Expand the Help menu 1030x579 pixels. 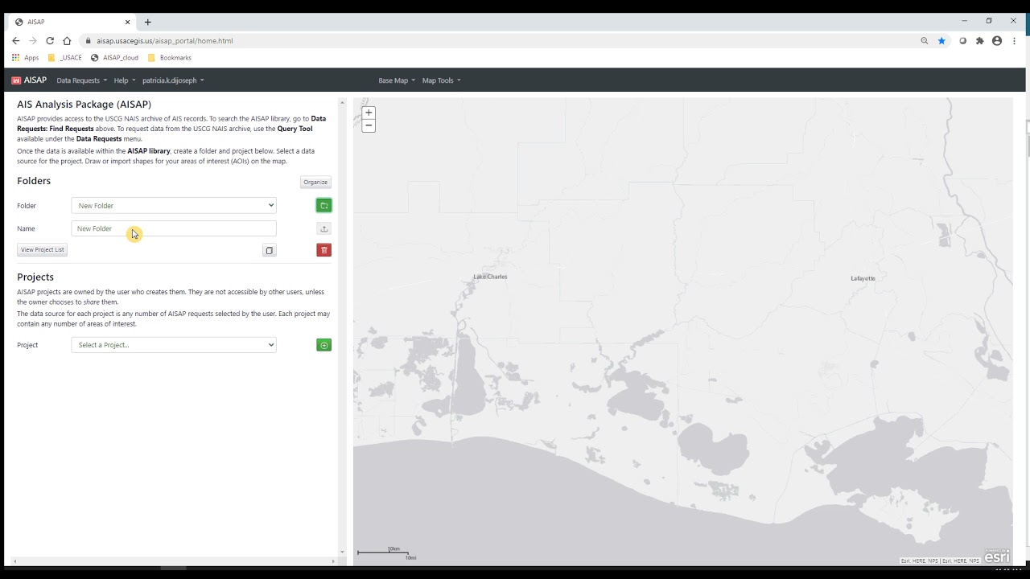pos(125,80)
